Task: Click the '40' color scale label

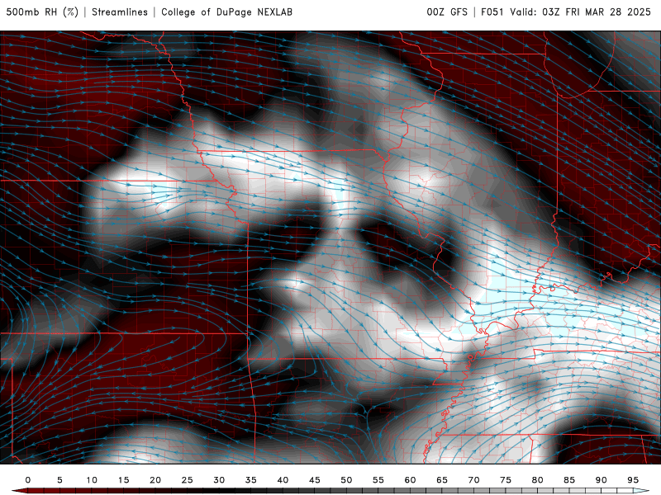Action: click(x=283, y=480)
